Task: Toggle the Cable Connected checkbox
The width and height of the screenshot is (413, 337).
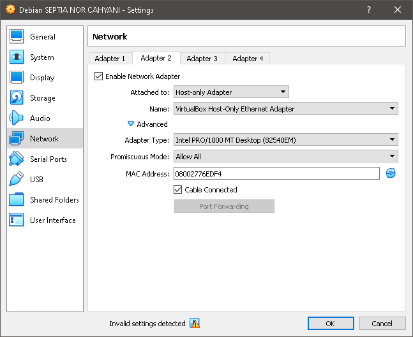Action: (178, 190)
